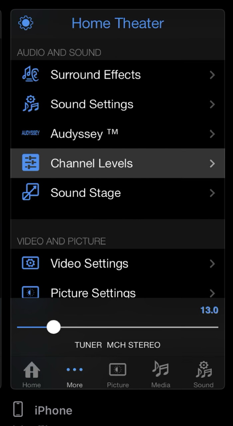Select the Surround Effects music-ear icon
The height and width of the screenshot is (426, 233).
click(30, 75)
